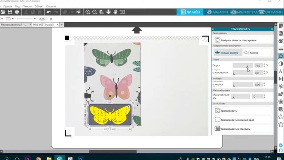Adjust the Порог threshold slider
284x160 pixels.
pos(243,65)
